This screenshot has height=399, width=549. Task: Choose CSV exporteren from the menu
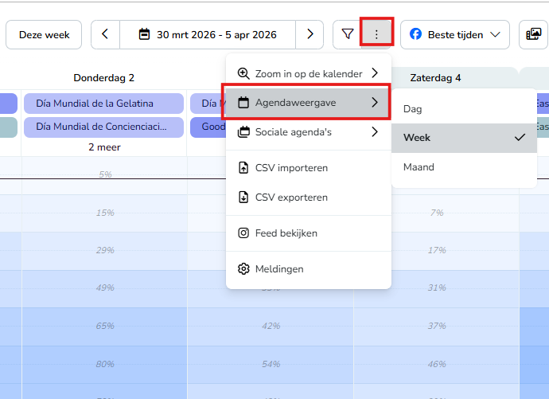(309, 198)
